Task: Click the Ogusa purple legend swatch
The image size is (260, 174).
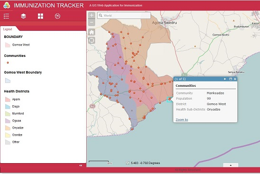Action: point(8,121)
